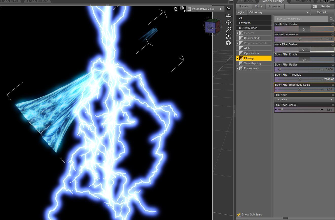Switch to the Environment pane tab

point(302,1)
